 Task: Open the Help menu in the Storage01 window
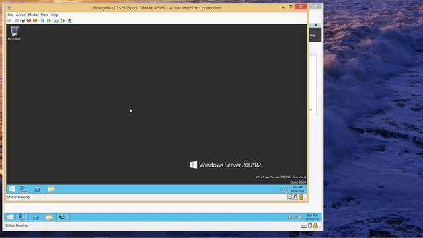coord(54,15)
